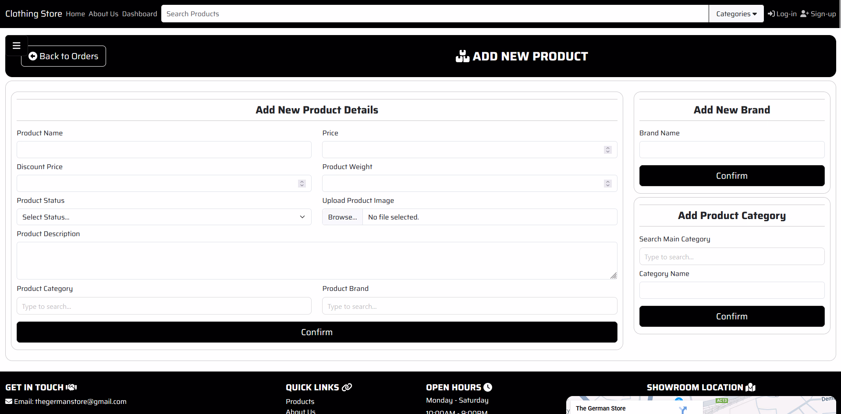Viewport: 841px width, 414px height.
Task: Click the Product Description text area
Action: click(x=316, y=261)
